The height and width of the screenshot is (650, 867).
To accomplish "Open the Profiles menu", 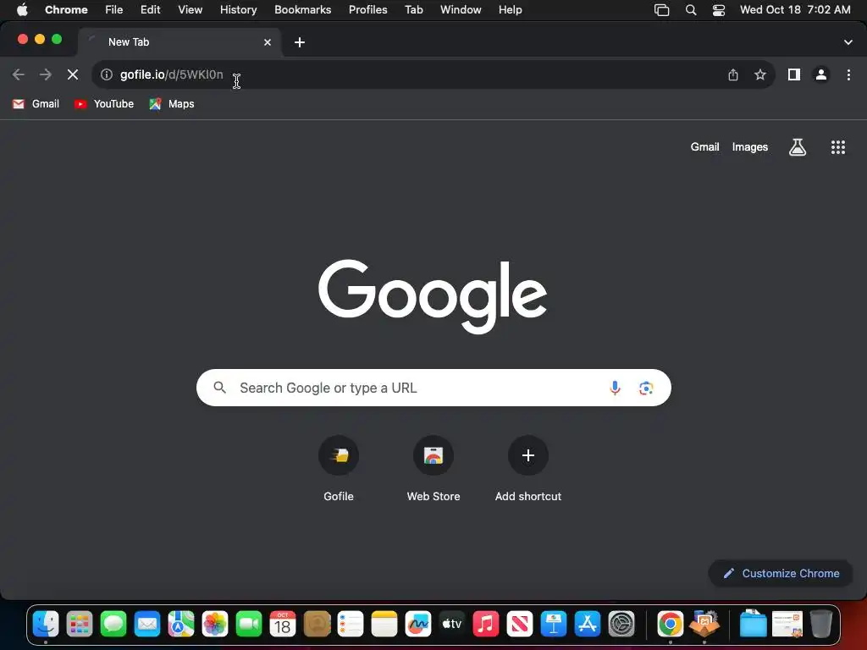I will coord(367,10).
